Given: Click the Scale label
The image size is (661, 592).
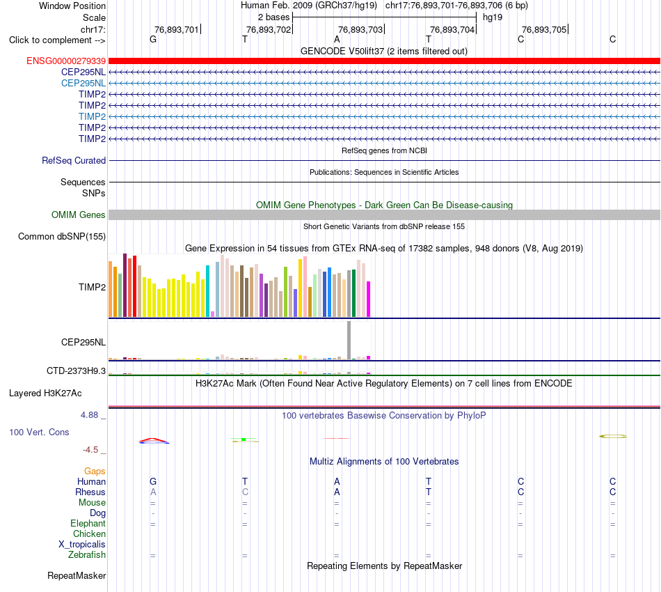Looking at the screenshot, I should coord(95,17).
